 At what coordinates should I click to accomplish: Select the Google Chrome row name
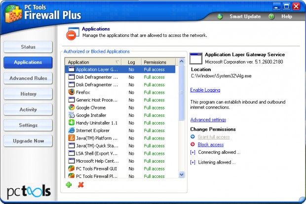pos(91,107)
